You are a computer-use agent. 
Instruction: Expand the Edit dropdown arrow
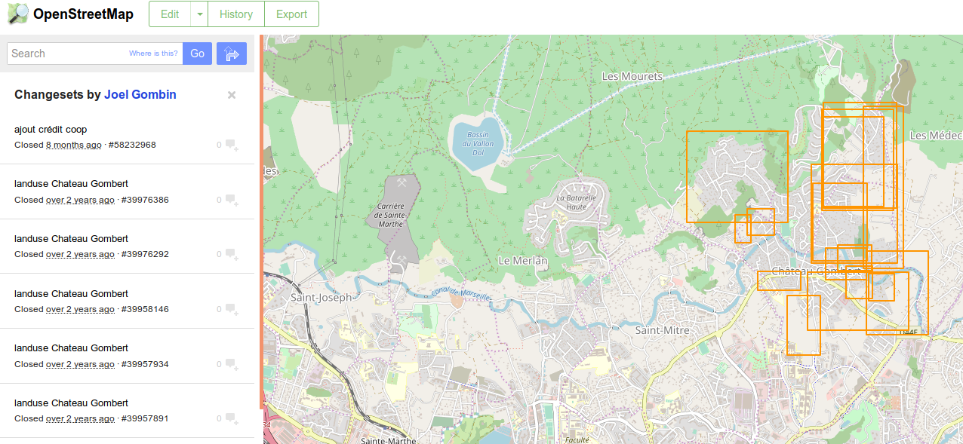(199, 14)
